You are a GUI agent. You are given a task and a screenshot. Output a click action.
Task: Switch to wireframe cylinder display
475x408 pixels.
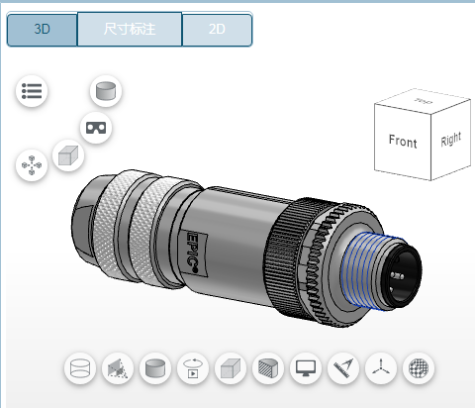pos(80,368)
